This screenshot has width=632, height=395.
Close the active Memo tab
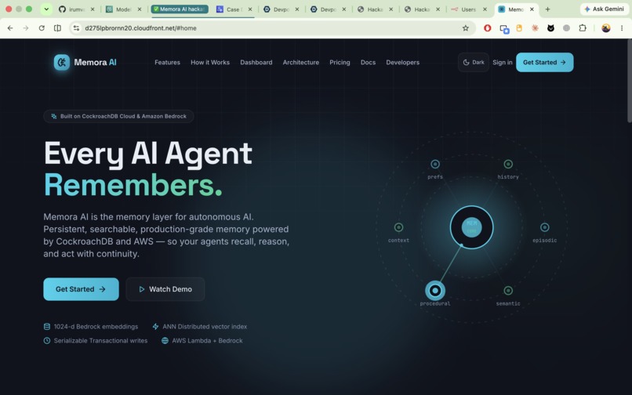532,9
